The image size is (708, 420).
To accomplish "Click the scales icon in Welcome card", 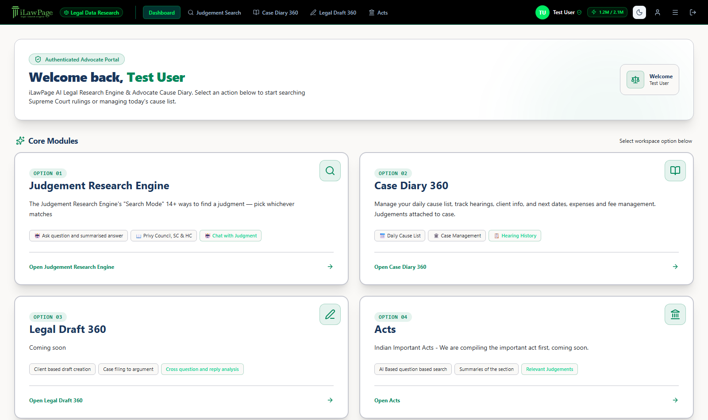I will tap(635, 80).
